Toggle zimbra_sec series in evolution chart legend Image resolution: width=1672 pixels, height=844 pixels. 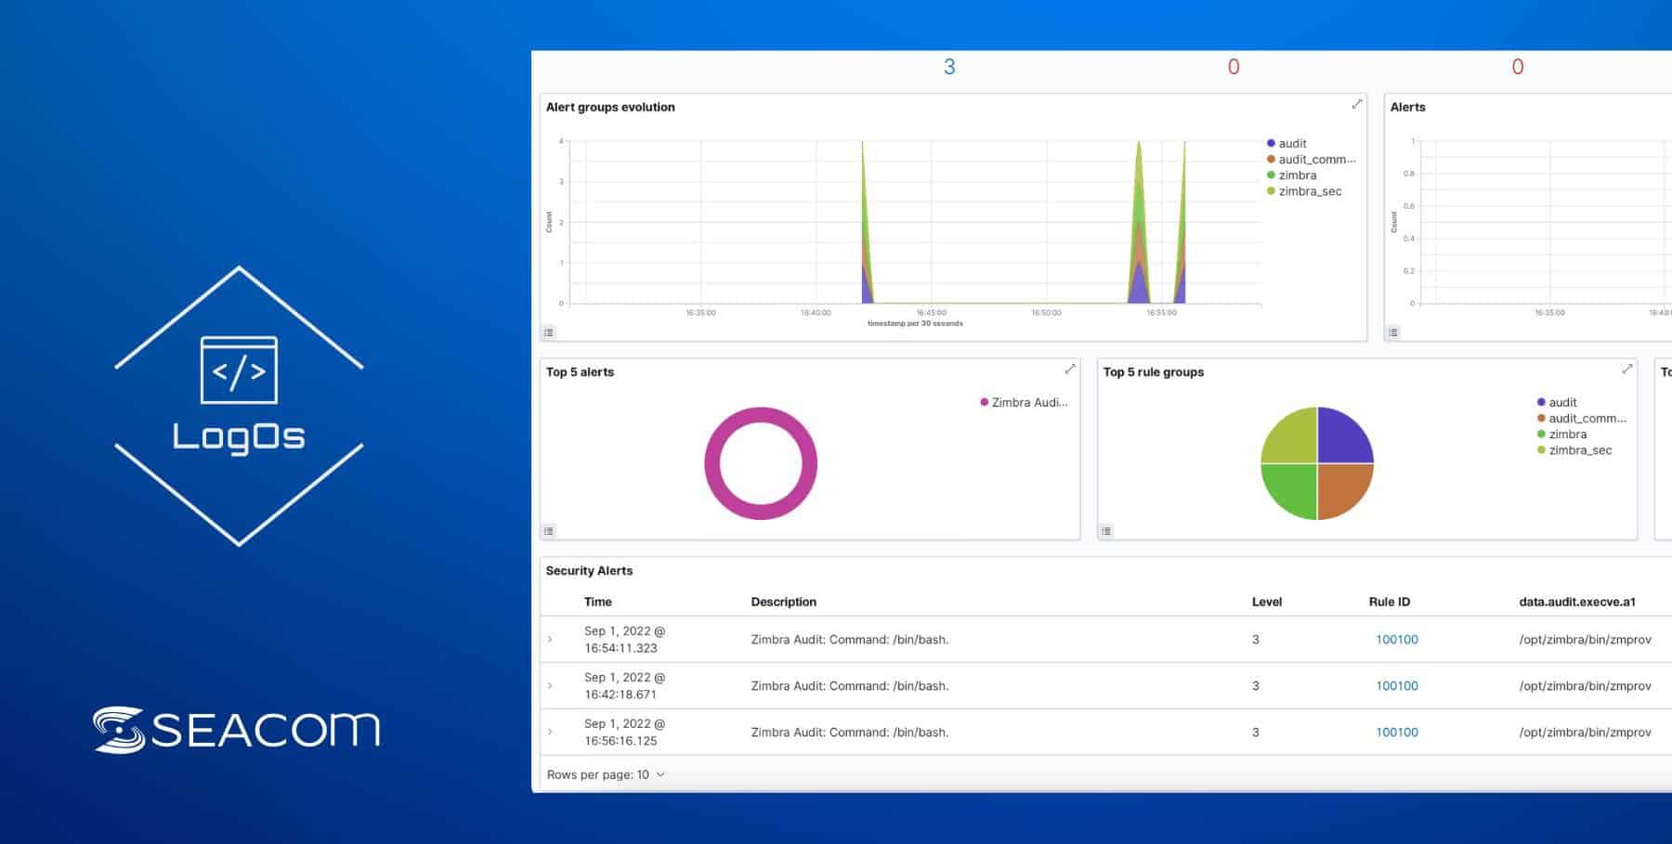[1304, 191]
